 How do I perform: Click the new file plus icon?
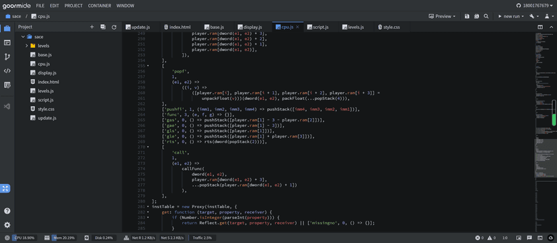tap(91, 27)
